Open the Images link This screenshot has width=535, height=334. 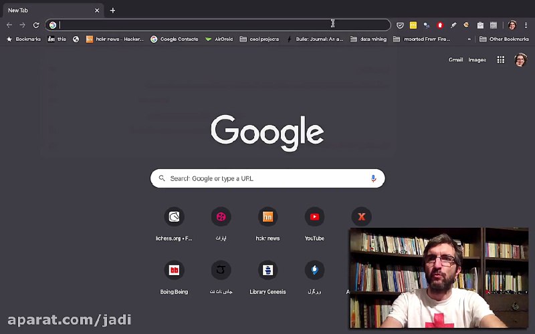[x=477, y=59]
